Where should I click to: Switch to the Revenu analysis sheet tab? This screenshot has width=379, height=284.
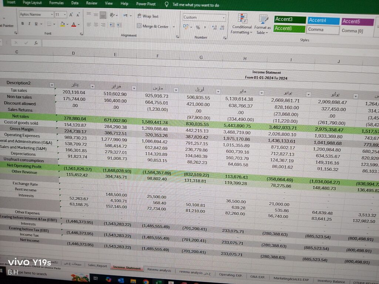159,270
